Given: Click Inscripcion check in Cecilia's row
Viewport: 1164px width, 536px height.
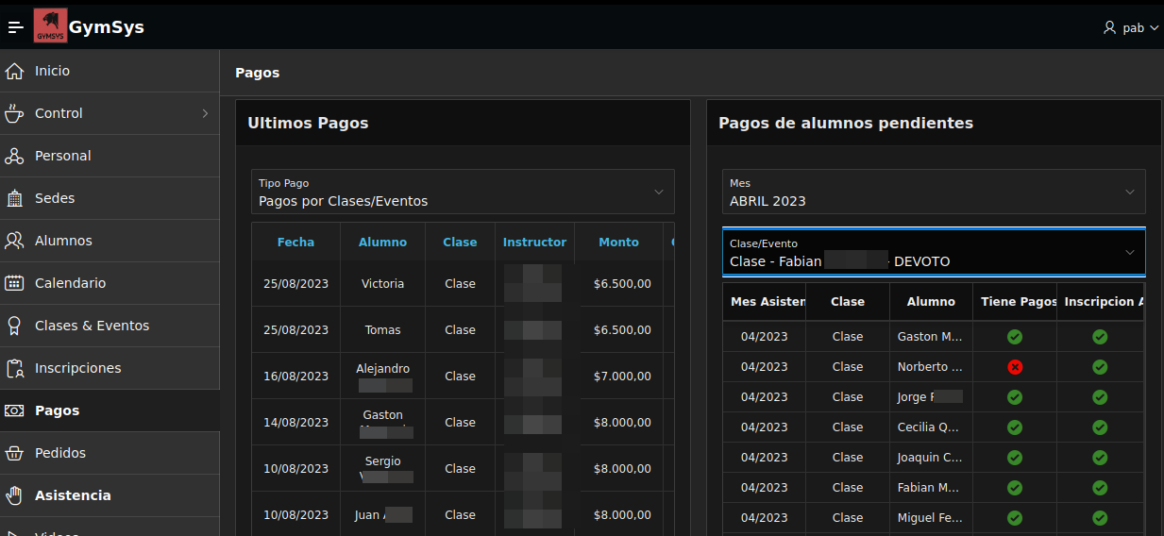Looking at the screenshot, I should pyautogui.click(x=1100, y=427).
